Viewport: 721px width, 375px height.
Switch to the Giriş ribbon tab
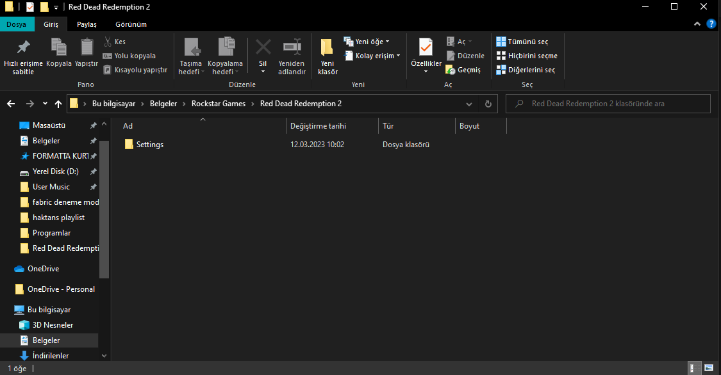(51, 24)
